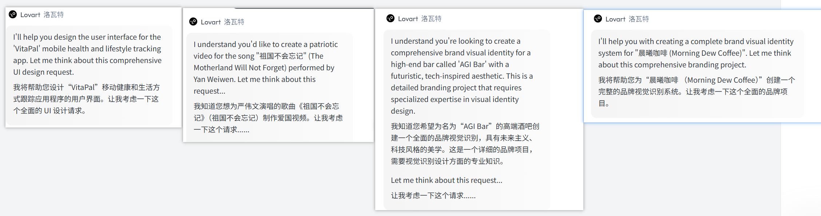Click 'Let me think about this request...' line
The height and width of the screenshot is (216, 821).
point(447,180)
